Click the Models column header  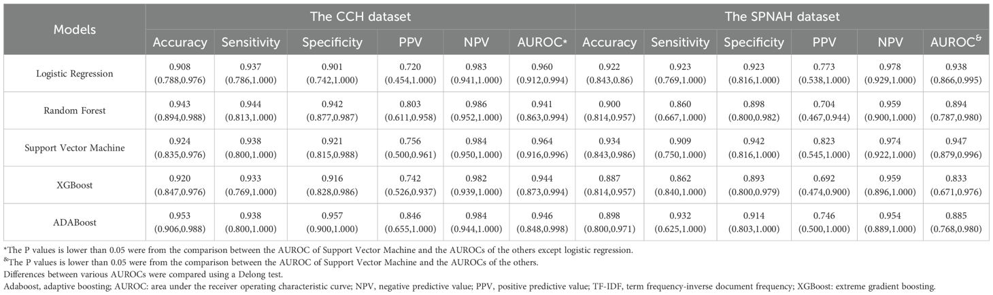[75, 29]
